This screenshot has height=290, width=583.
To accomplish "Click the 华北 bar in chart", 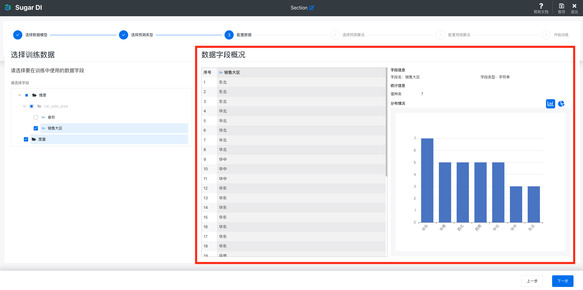I will click(498, 192).
